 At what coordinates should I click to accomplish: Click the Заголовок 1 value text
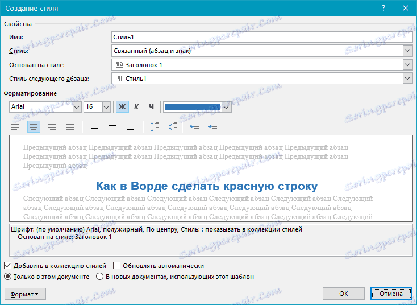pyautogui.click(x=144, y=65)
